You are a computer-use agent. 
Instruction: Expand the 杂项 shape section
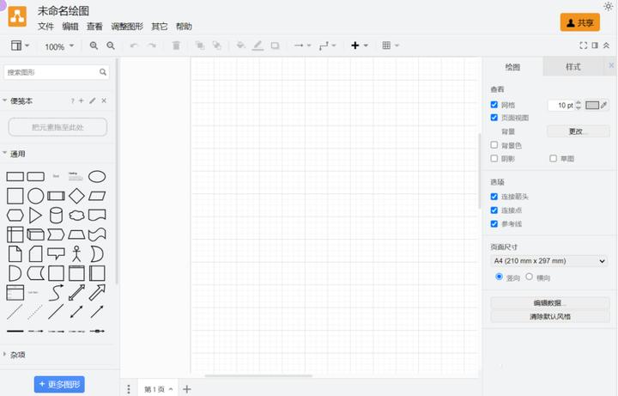pyautogui.click(x=17, y=354)
